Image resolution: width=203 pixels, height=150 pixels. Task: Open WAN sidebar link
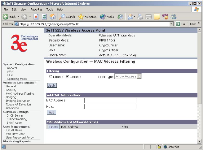tap(10, 71)
